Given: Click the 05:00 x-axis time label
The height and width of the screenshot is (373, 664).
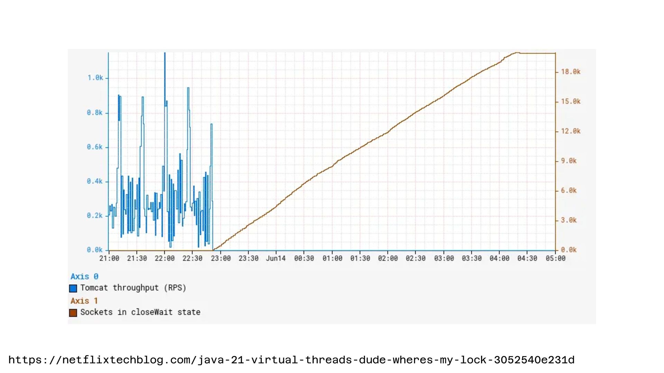Looking at the screenshot, I should click(555, 258).
